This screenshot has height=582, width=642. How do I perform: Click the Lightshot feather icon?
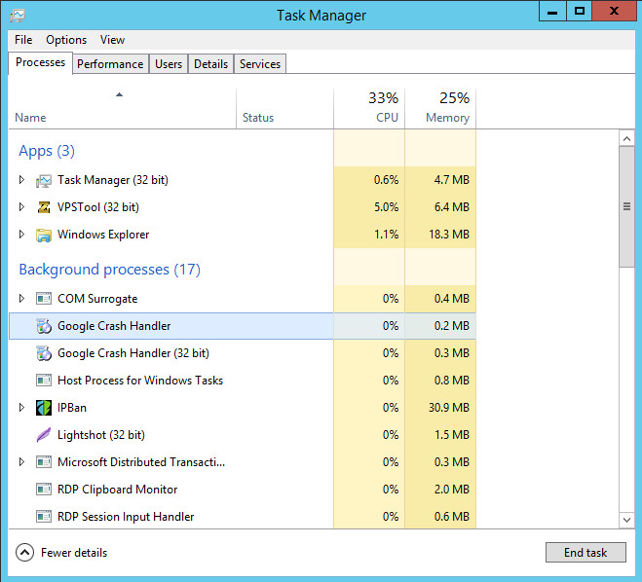(x=43, y=435)
